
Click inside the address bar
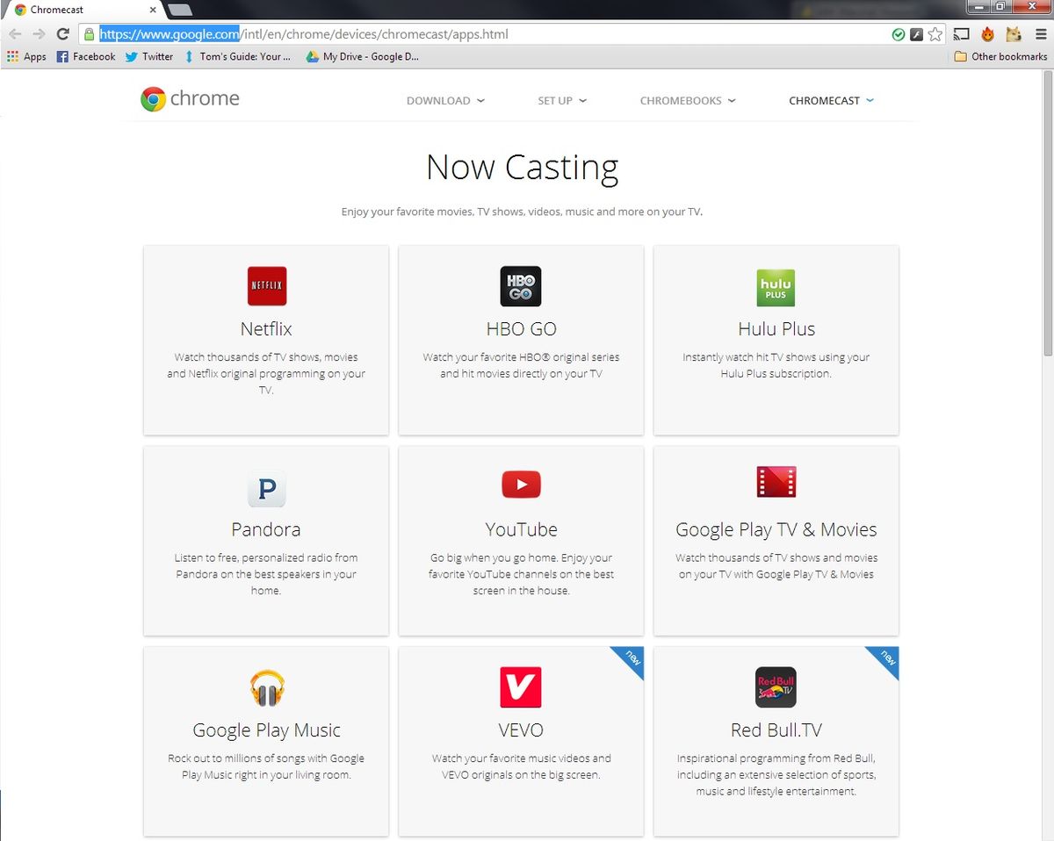click(351, 33)
